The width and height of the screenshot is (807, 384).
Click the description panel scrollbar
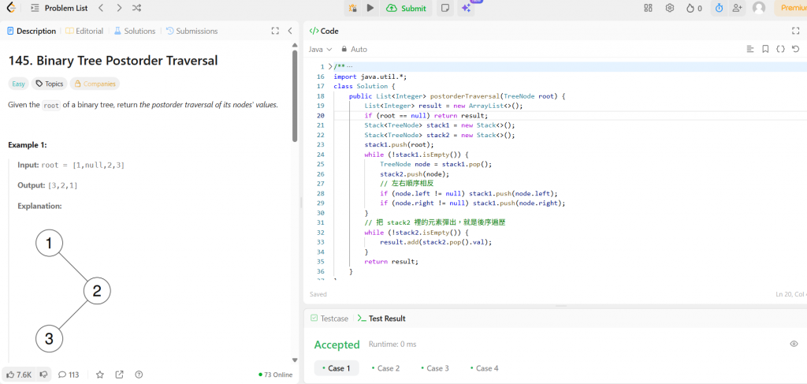click(295, 95)
